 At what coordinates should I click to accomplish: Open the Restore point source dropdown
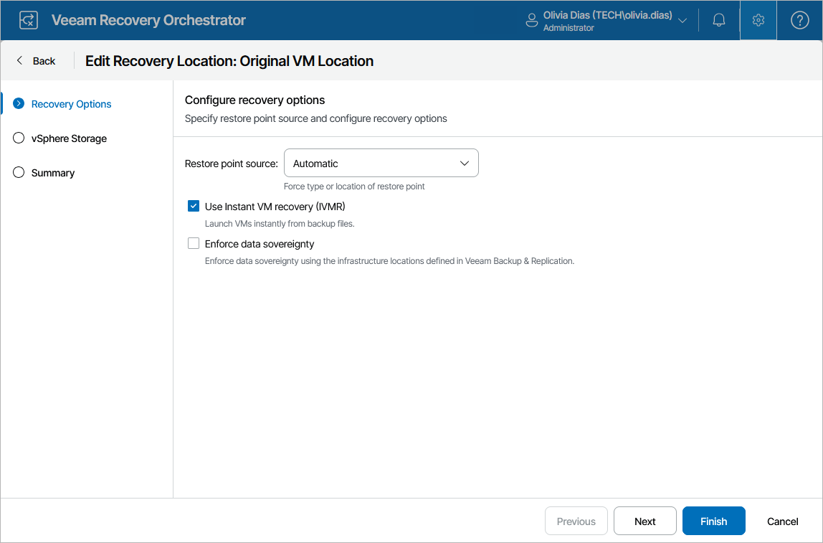point(381,164)
